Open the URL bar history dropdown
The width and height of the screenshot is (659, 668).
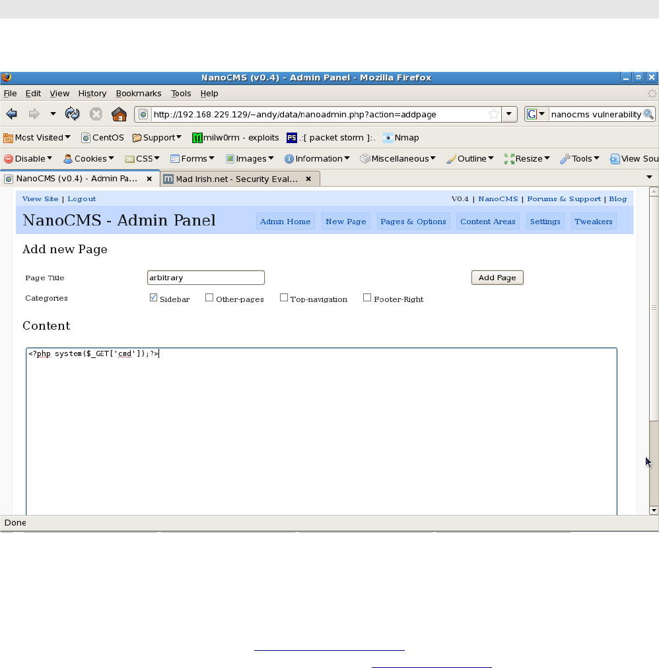pyautogui.click(x=509, y=114)
